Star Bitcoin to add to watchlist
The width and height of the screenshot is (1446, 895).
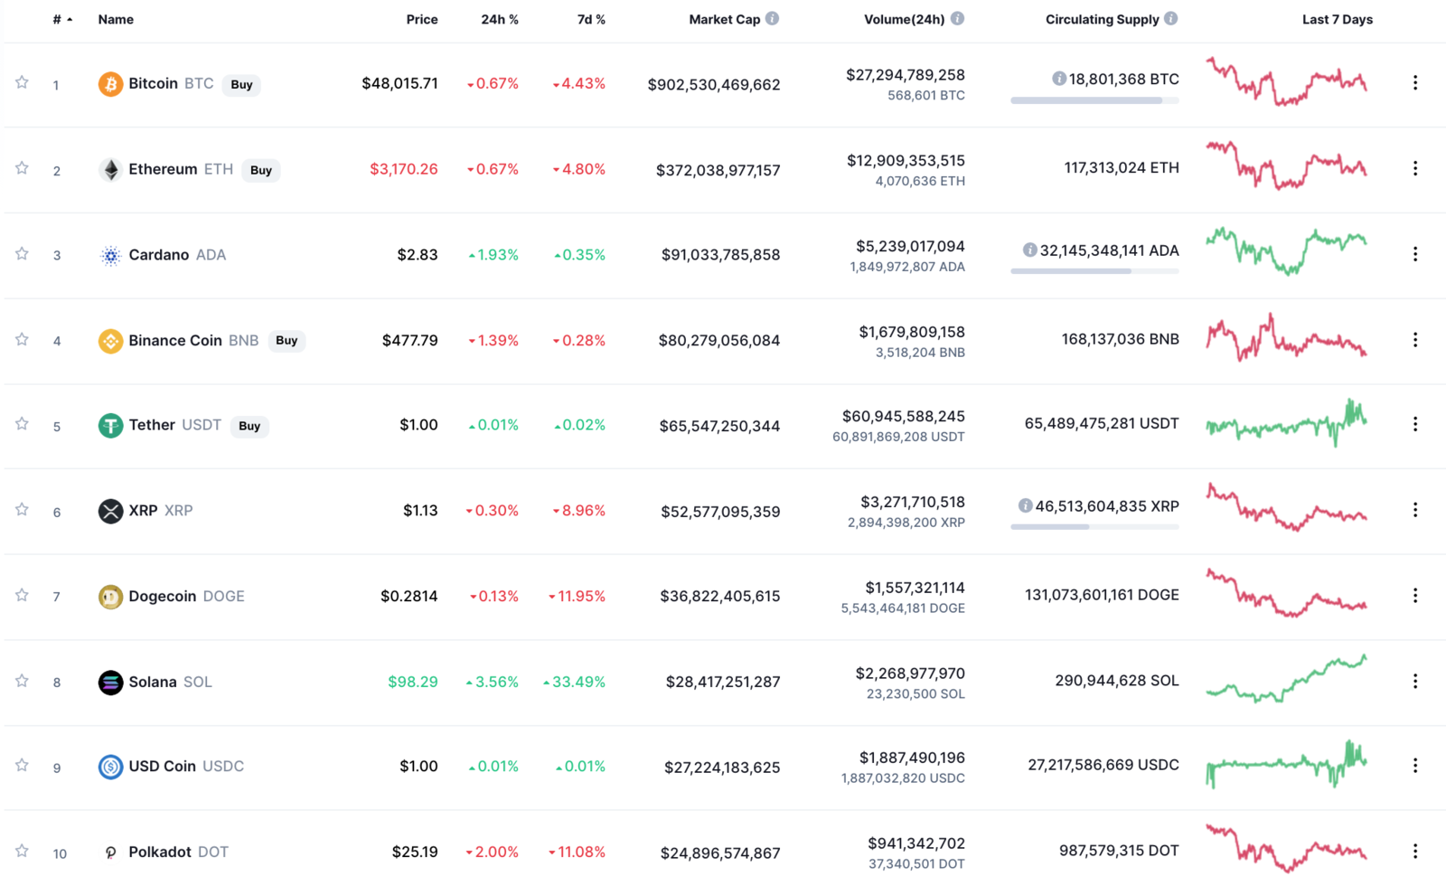(x=22, y=83)
